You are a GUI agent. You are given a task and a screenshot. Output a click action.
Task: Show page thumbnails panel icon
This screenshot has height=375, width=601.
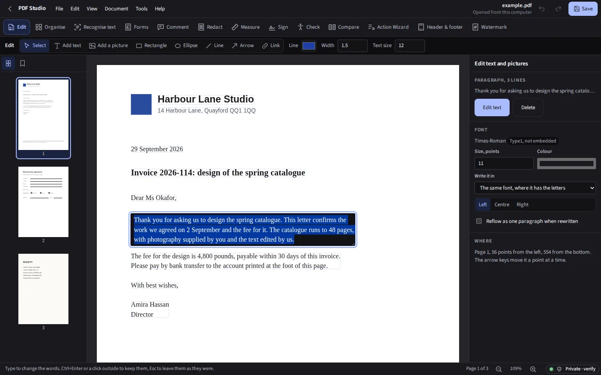point(8,63)
